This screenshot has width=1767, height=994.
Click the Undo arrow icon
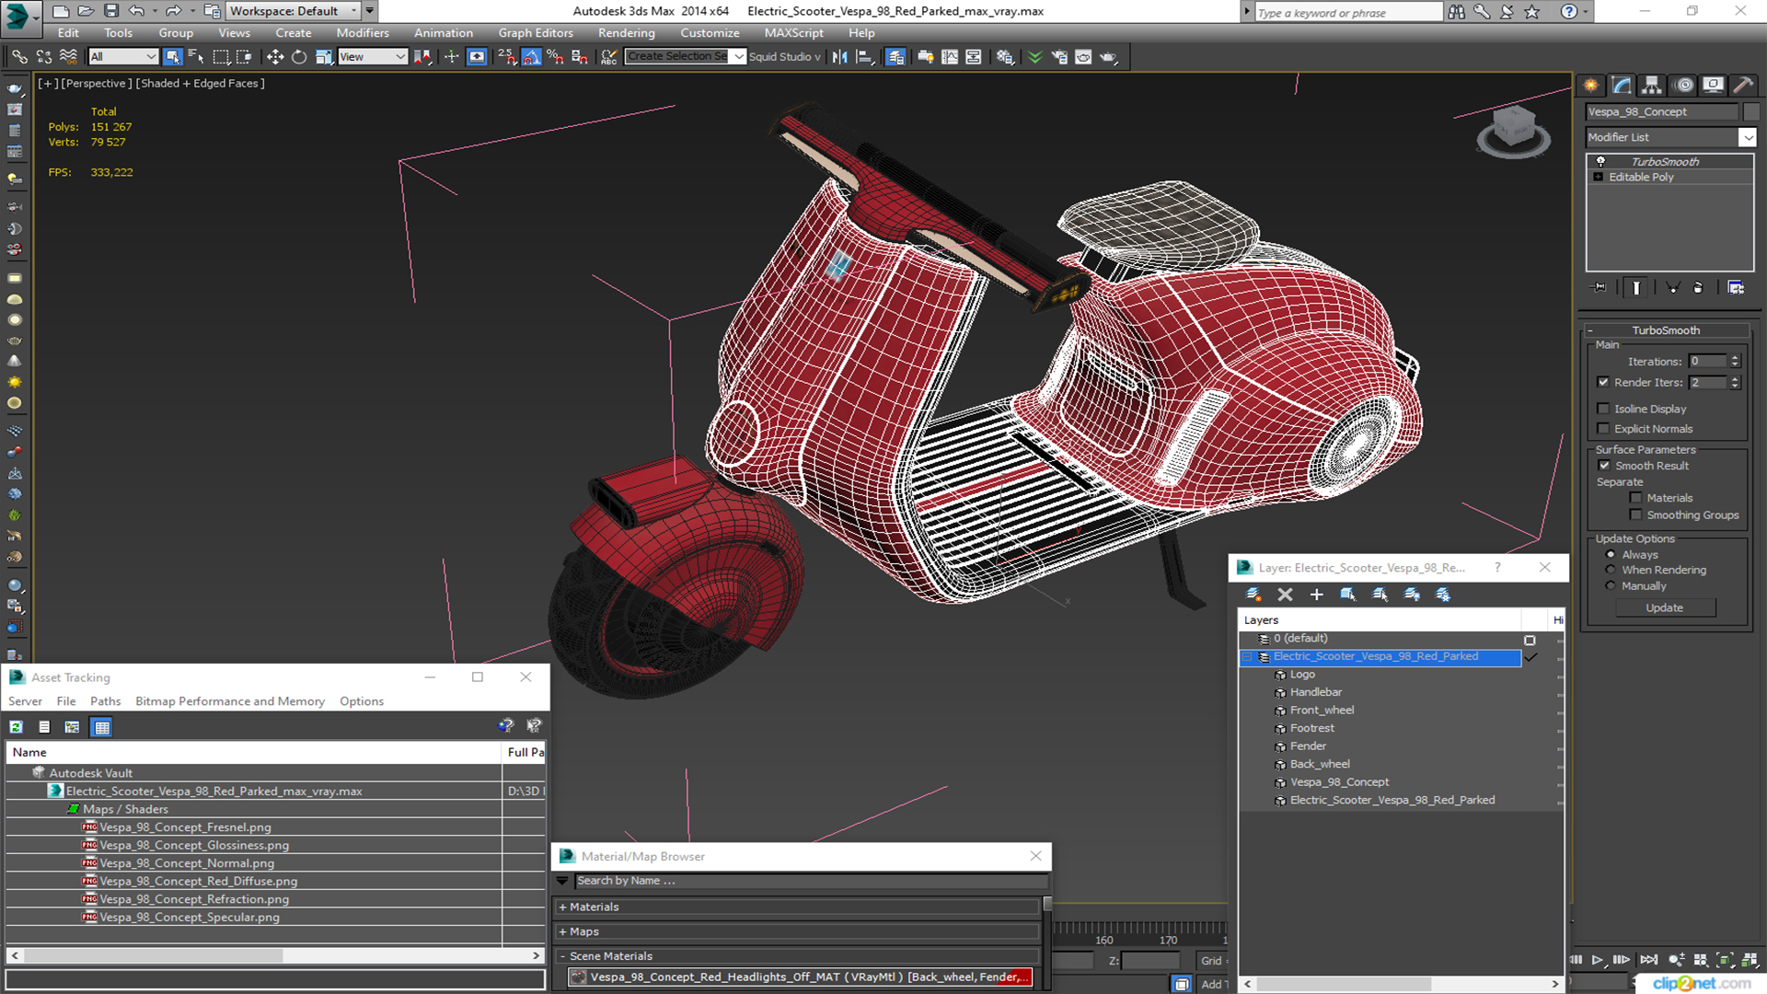click(x=136, y=11)
